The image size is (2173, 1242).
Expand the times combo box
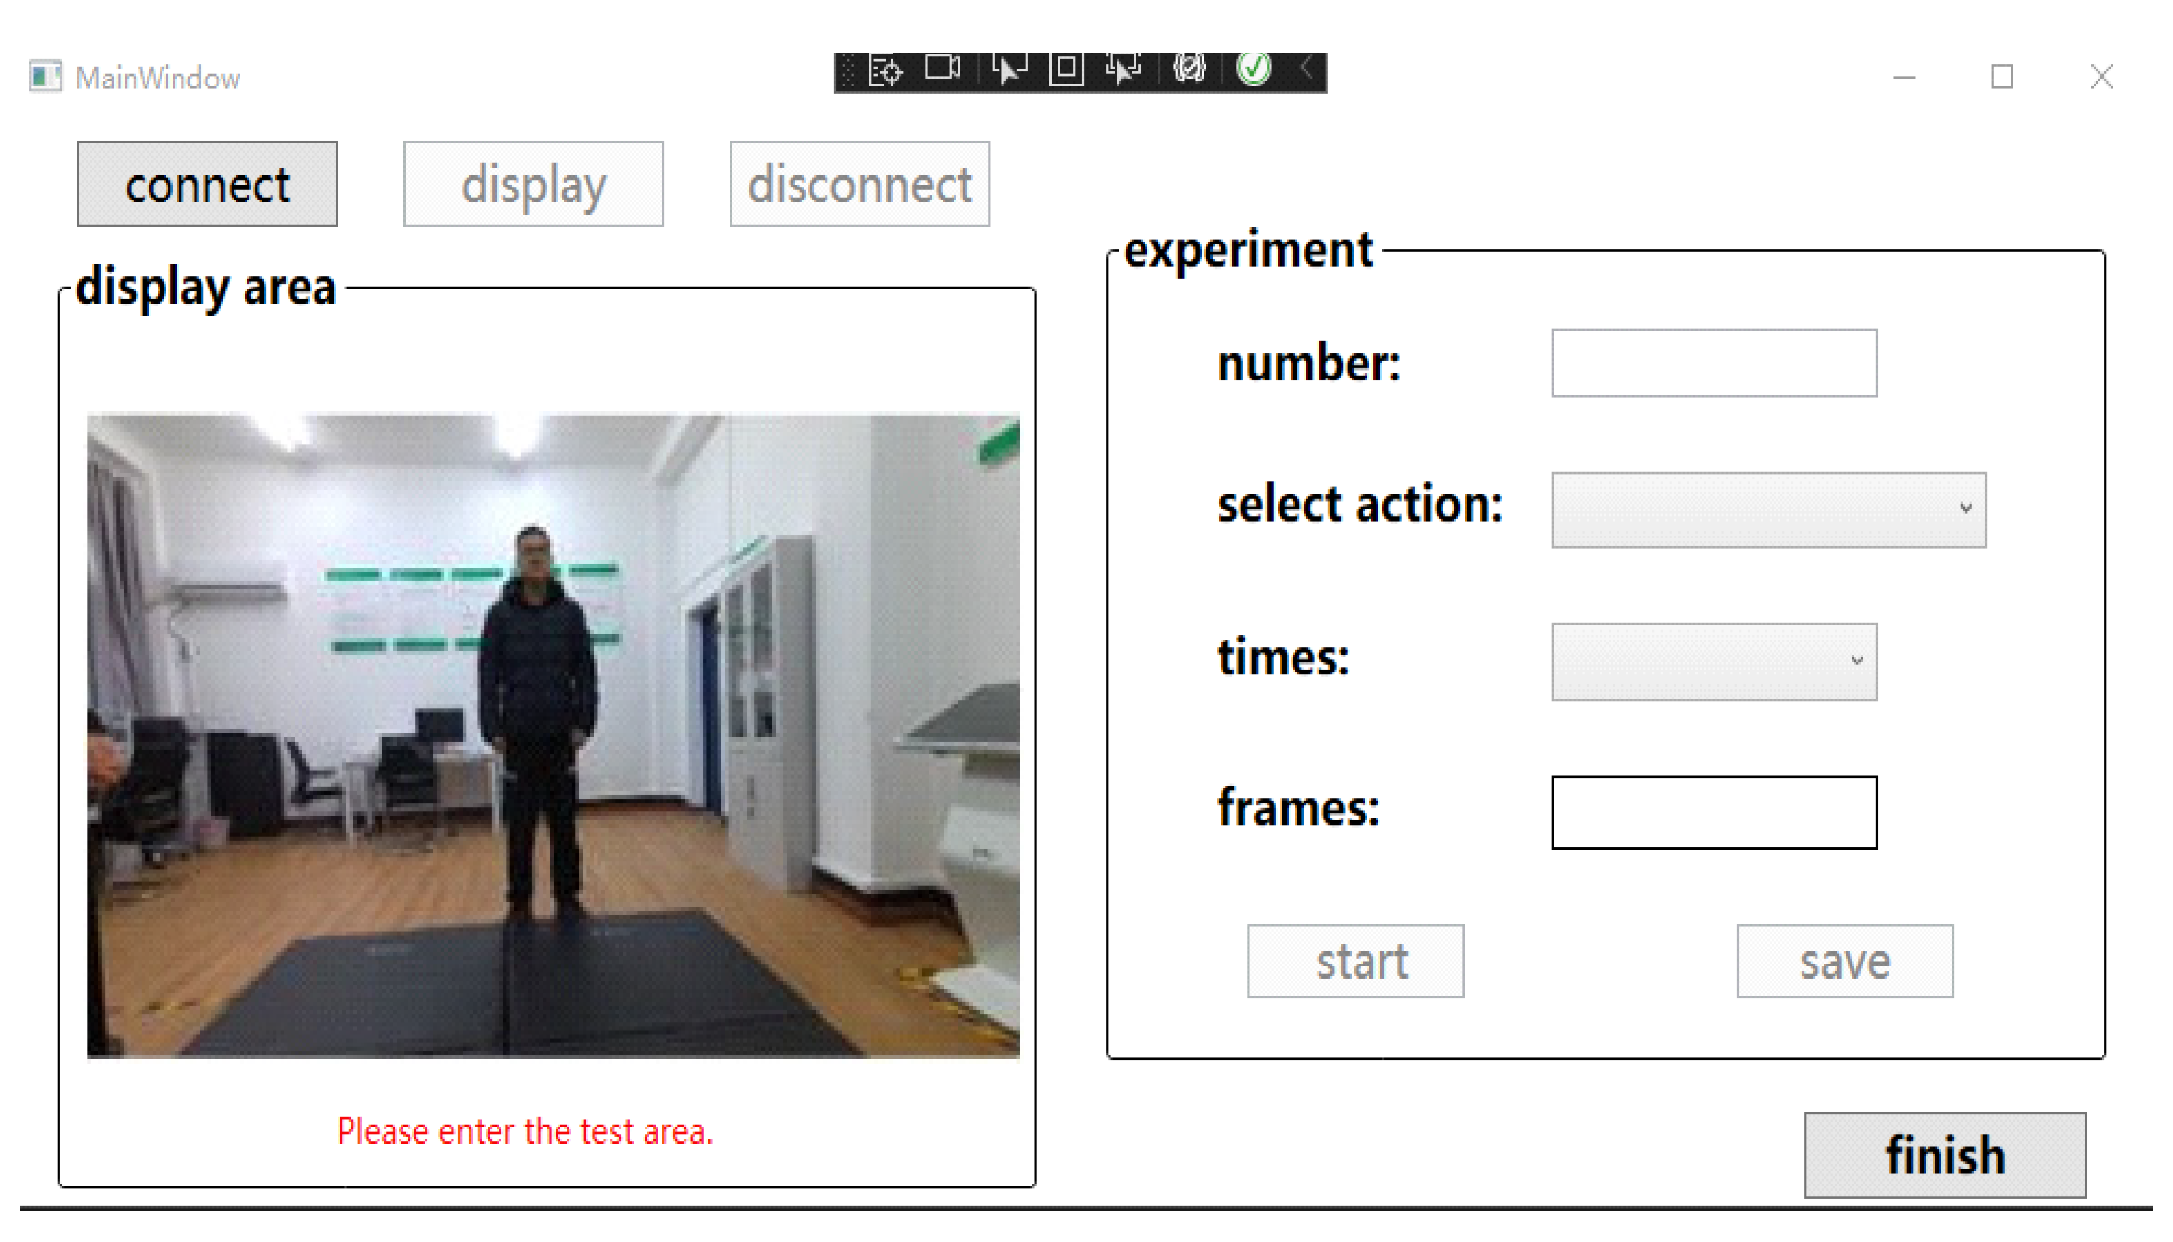click(1713, 661)
